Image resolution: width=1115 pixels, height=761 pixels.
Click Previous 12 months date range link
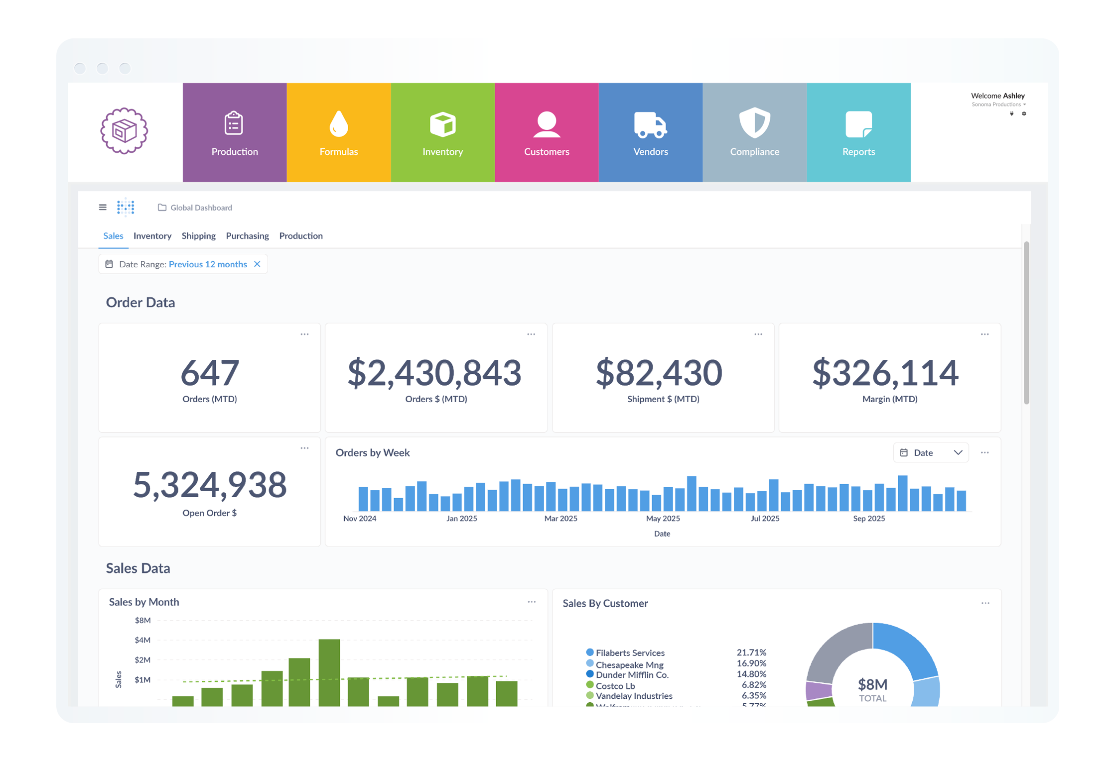point(208,264)
